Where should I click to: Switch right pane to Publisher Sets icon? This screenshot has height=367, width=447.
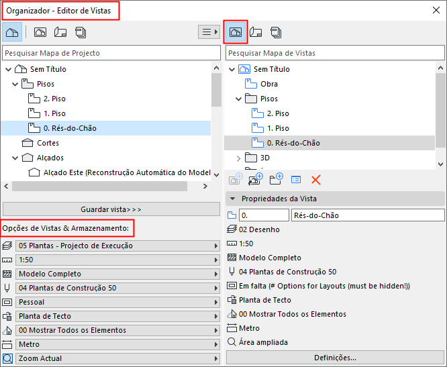pyautogui.click(x=276, y=32)
